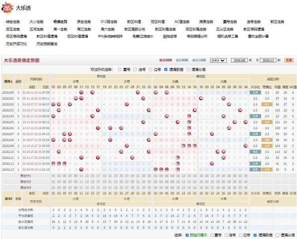Open the 选年份 dropdown

point(218,60)
